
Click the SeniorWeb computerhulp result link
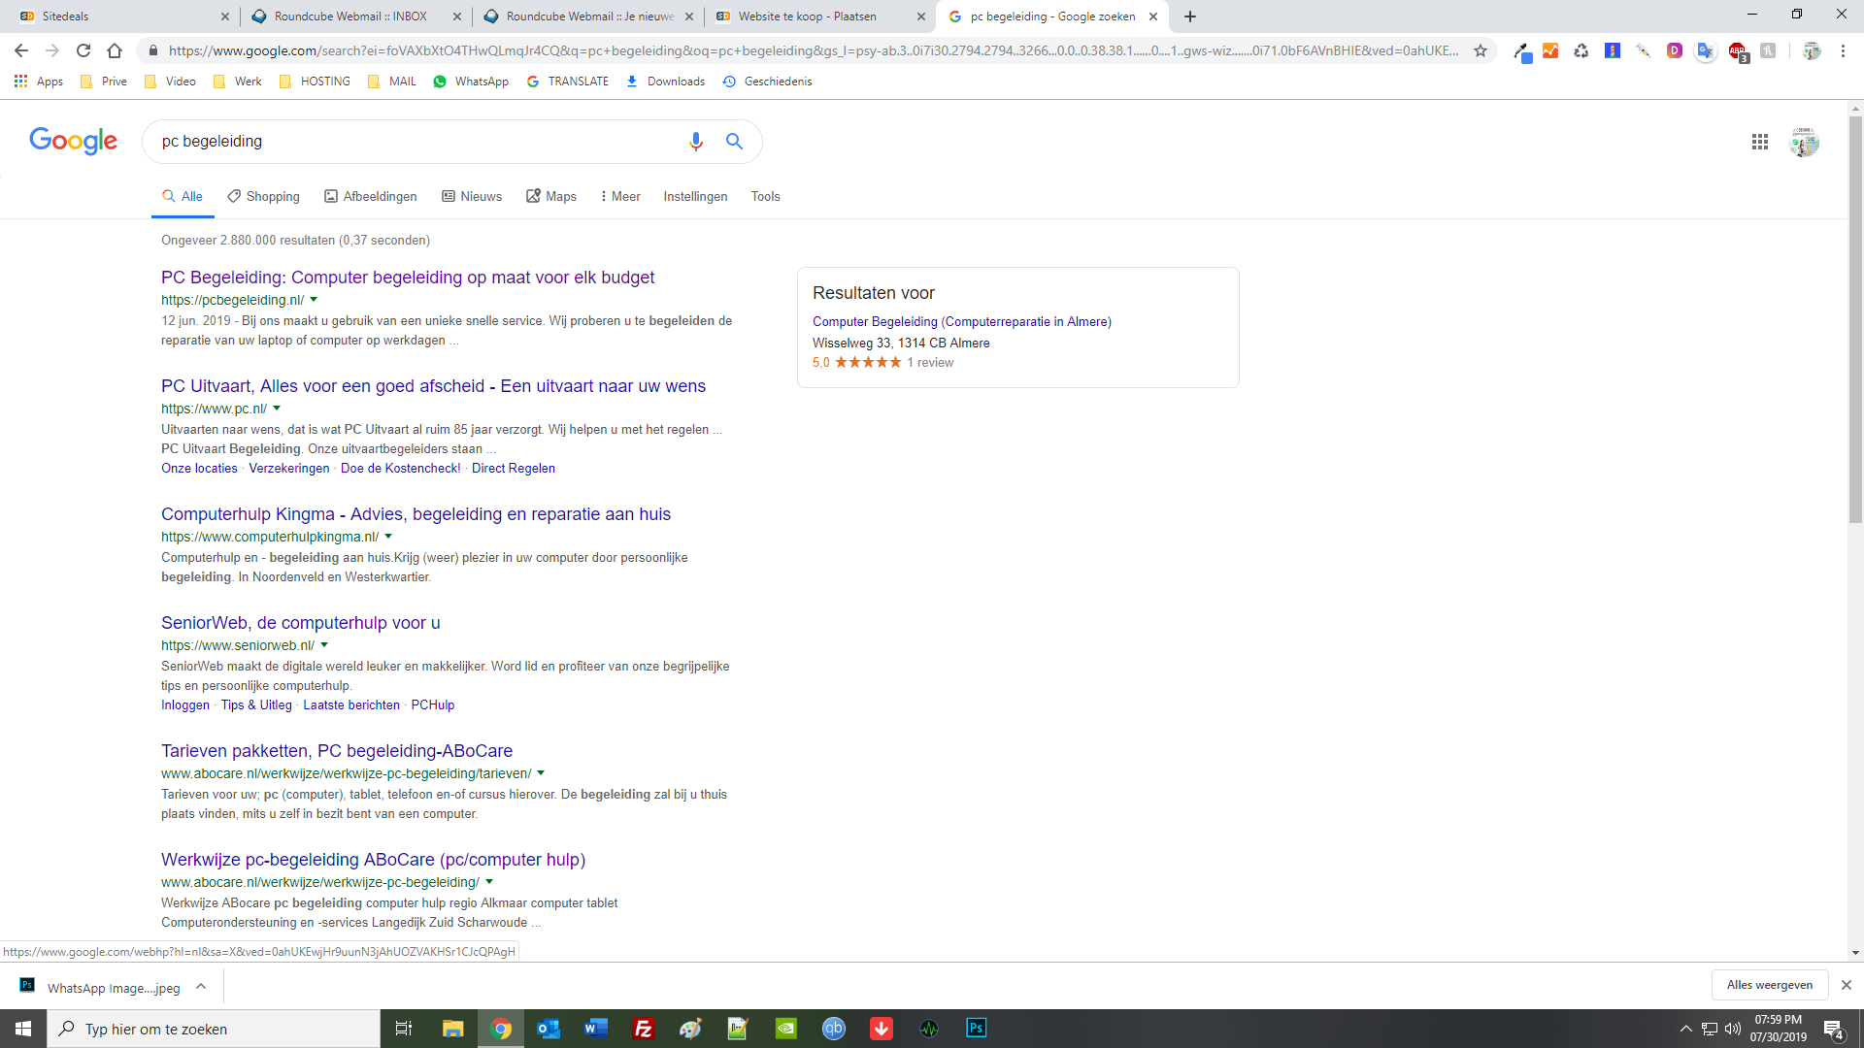pos(300,622)
